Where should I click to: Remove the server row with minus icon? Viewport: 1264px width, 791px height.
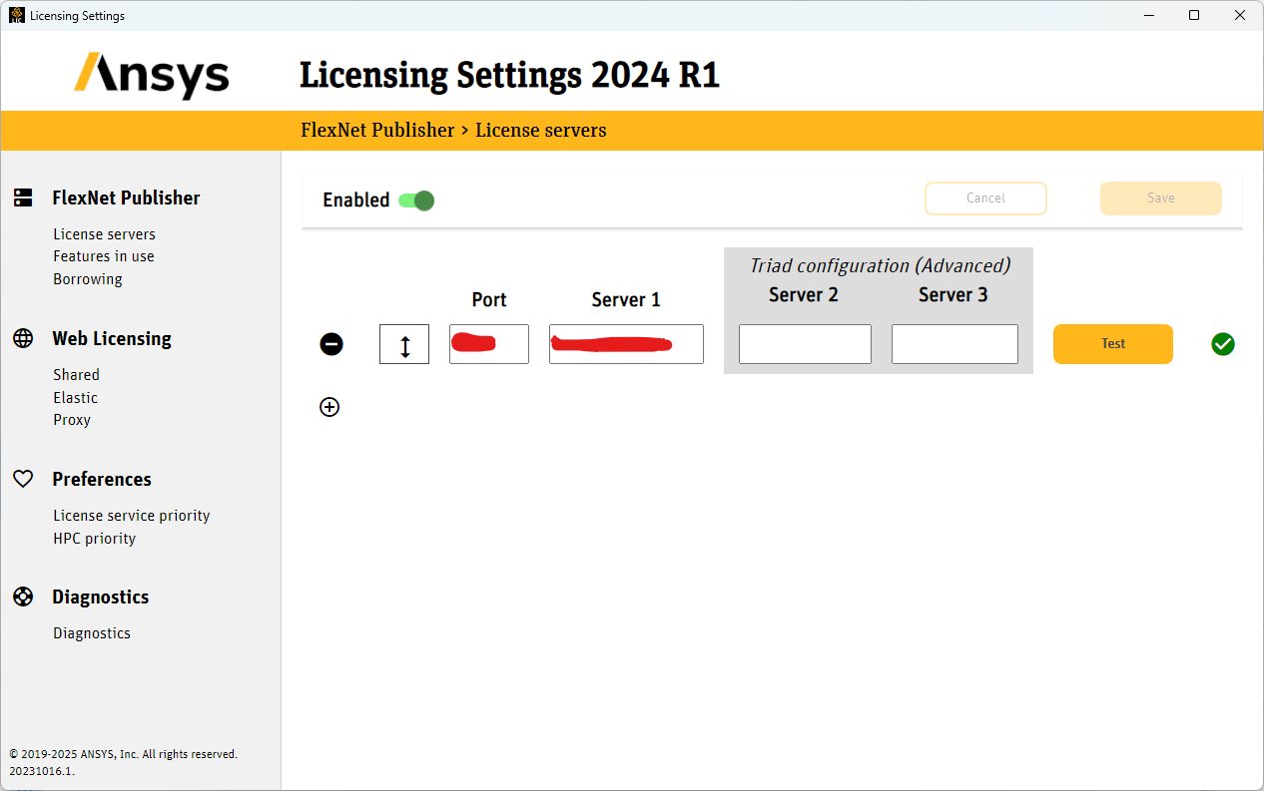331,344
